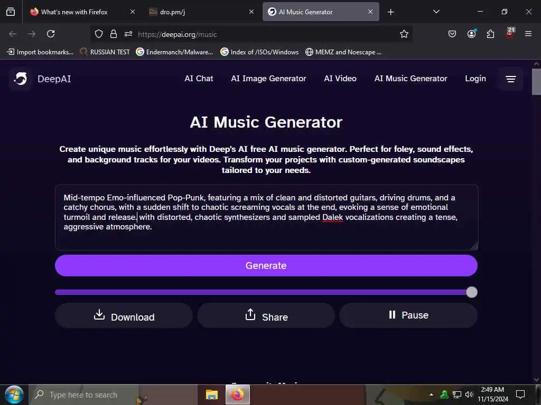Screen dimensions: 541x405
Task: Click the Generate button
Action: tap(266, 266)
